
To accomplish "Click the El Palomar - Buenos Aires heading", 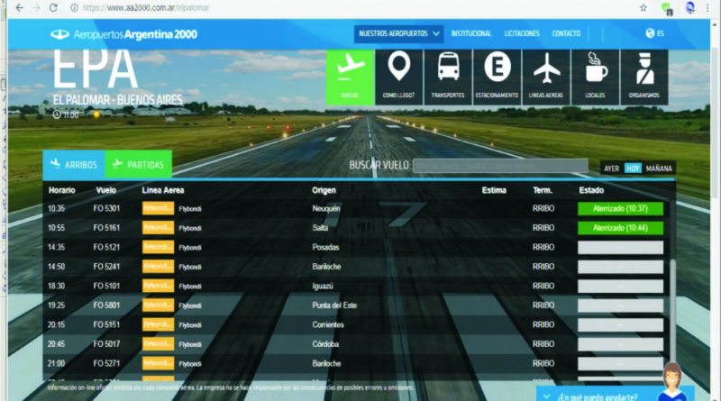I will 118,100.
